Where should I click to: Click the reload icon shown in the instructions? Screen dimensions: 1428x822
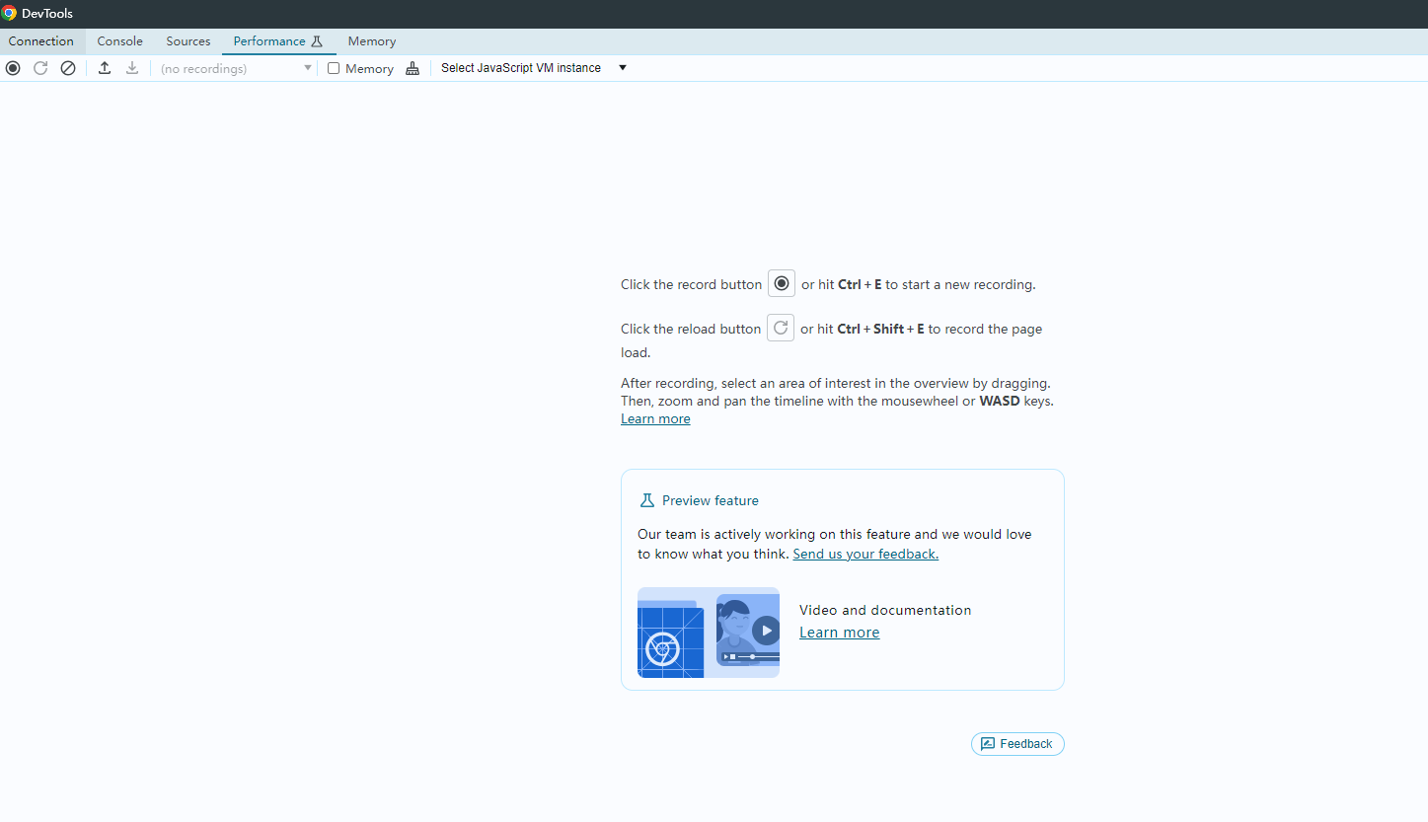pyautogui.click(x=781, y=328)
